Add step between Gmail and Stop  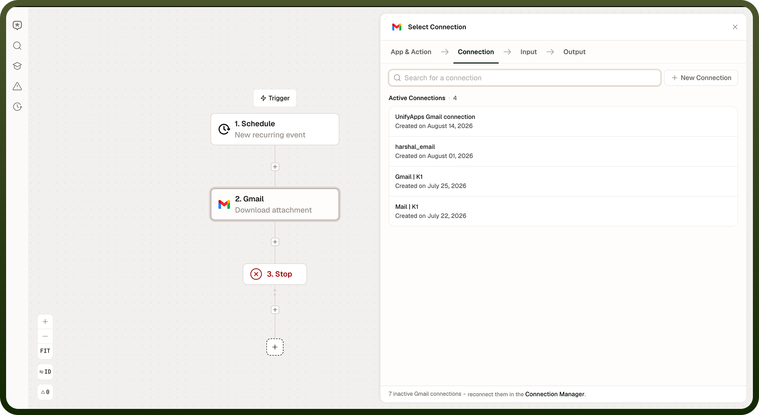coord(275,242)
